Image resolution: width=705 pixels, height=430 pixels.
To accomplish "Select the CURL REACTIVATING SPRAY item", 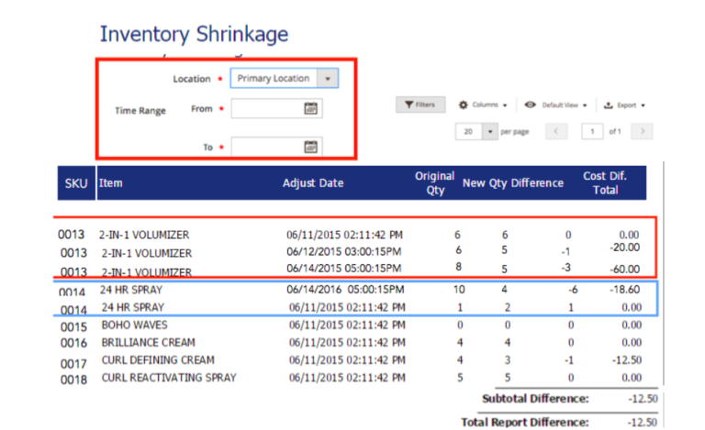I will (x=169, y=378).
